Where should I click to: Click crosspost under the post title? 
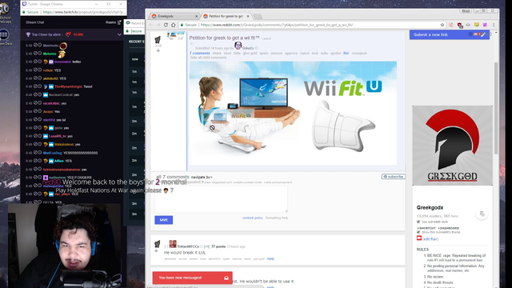pyautogui.click(x=359, y=53)
